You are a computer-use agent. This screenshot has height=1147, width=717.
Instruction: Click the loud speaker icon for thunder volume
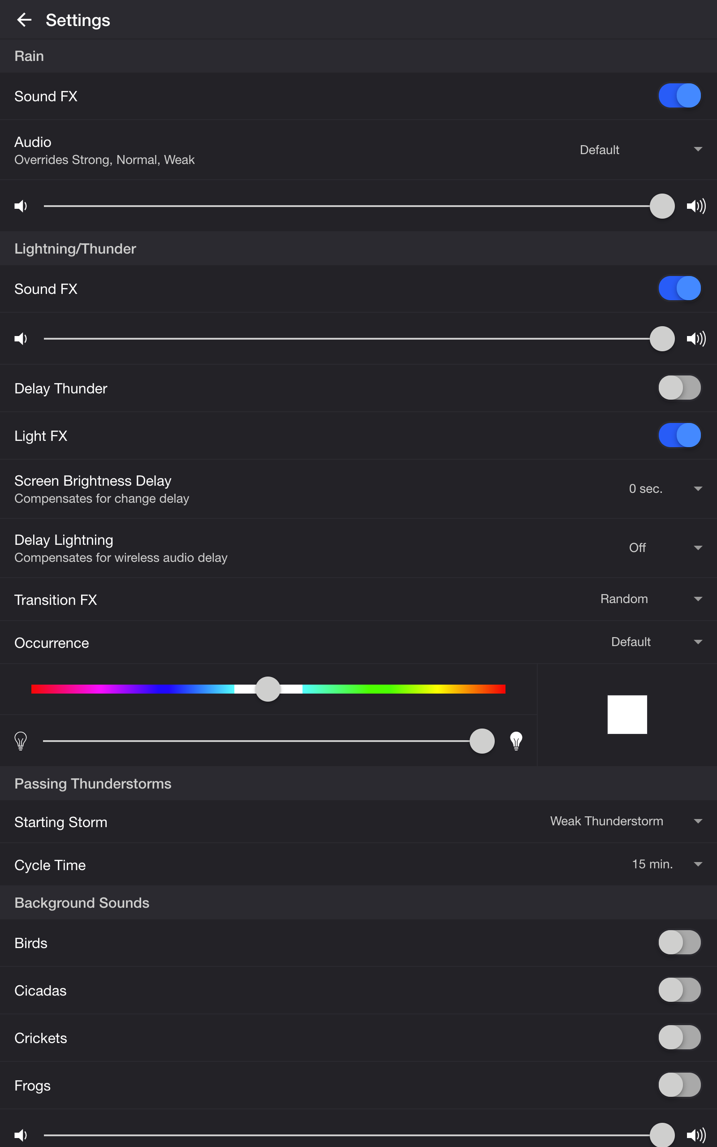695,338
